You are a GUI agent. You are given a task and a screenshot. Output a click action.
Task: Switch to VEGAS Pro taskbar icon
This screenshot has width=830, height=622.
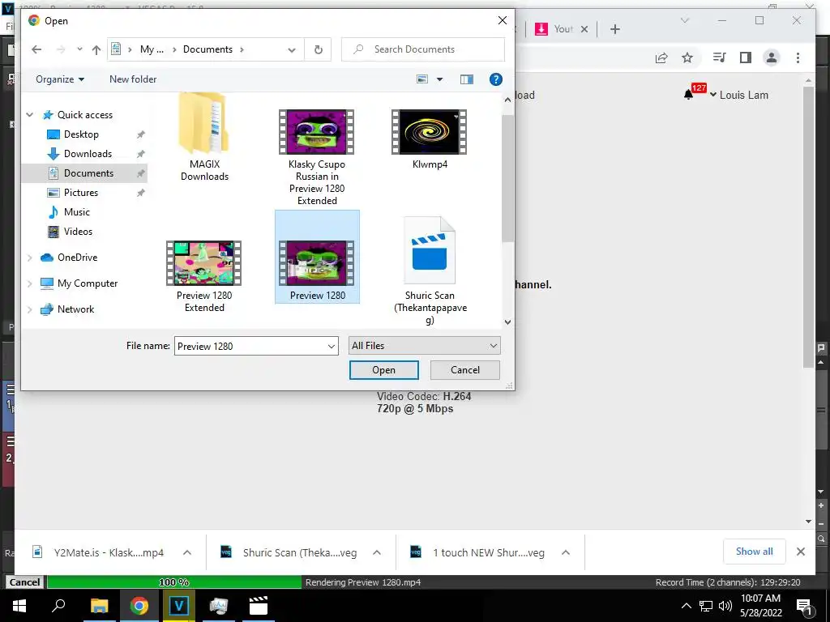pyautogui.click(x=178, y=606)
